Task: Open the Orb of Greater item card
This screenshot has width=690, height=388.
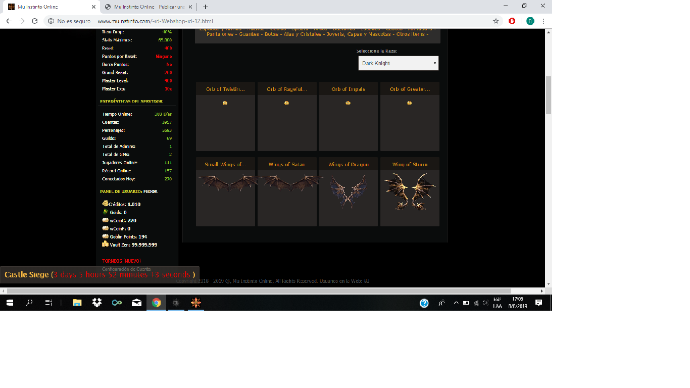Action: click(410, 117)
